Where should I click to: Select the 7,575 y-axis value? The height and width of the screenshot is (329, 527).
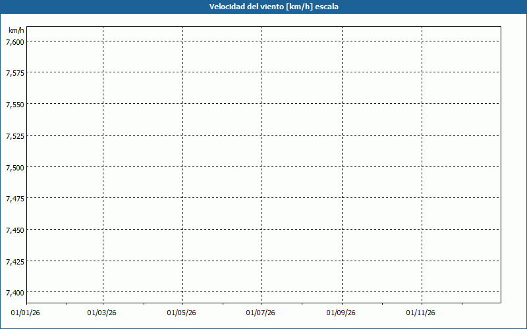pos(14,73)
